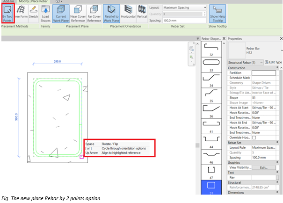Pick rebar shape 33 thumbnail
This screenshot has height=203, width=283.
pos(211,65)
